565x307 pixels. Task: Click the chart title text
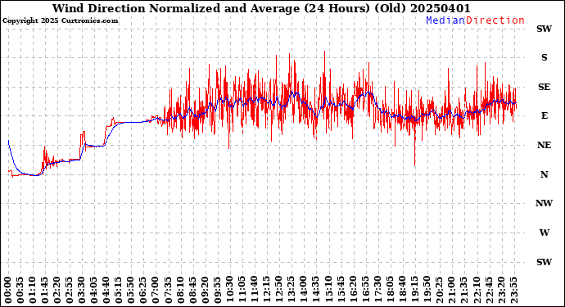click(x=261, y=8)
